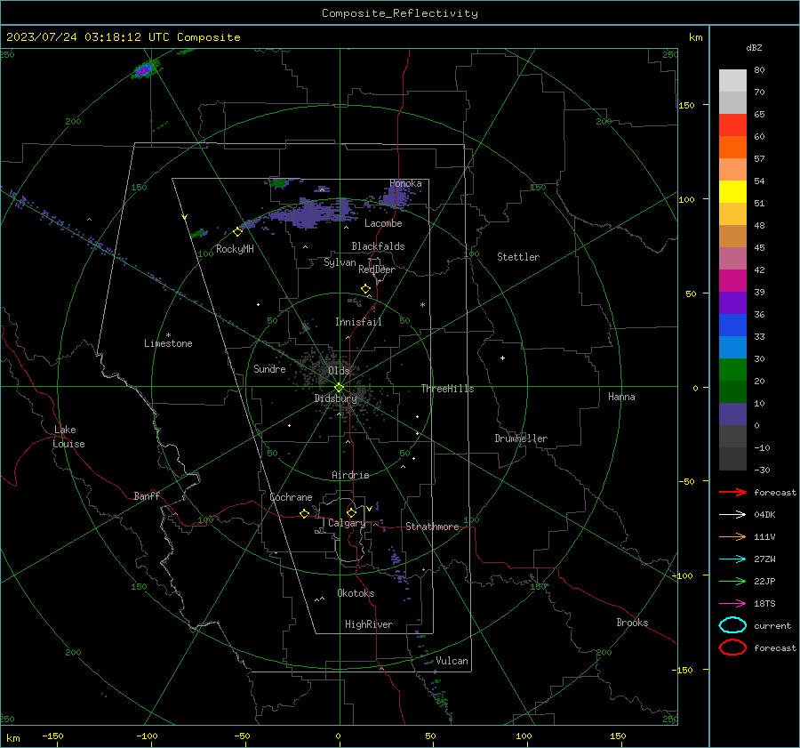Click the Blackfalds city label
The image size is (800, 748).
tap(378, 246)
